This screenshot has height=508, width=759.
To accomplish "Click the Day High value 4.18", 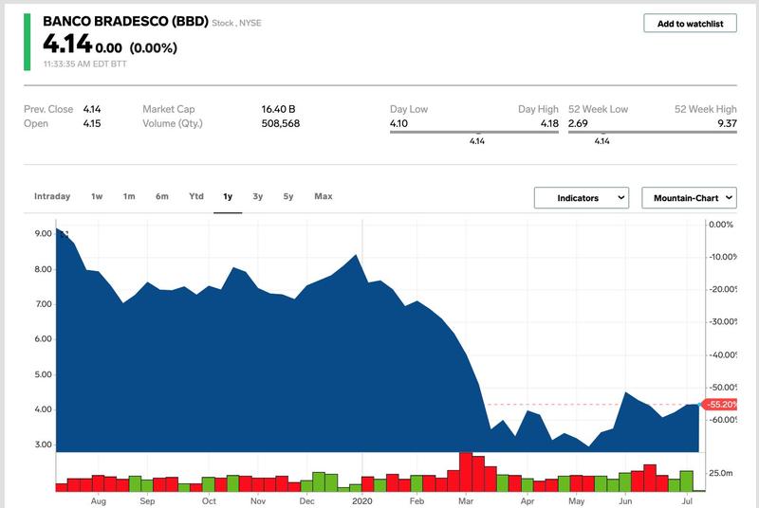I will click(x=549, y=124).
